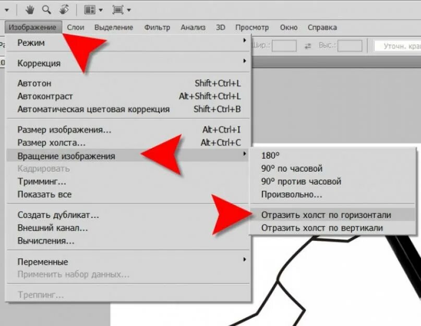Select 90° против часовой rotation
The height and width of the screenshot is (326, 421).
[x=333, y=182]
